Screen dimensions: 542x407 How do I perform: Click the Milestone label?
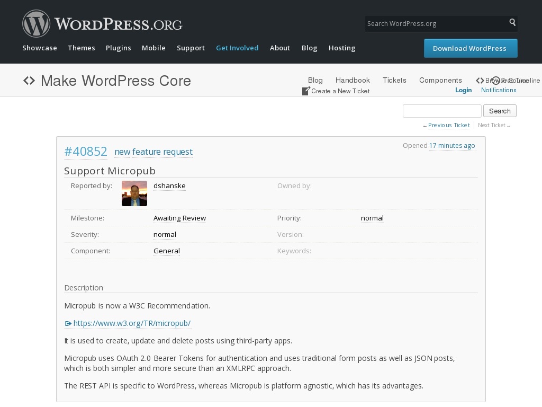point(87,218)
